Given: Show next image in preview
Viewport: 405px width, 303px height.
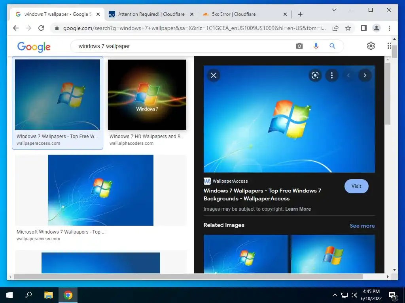Looking at the screenshot, I should (x=365, y=75).
